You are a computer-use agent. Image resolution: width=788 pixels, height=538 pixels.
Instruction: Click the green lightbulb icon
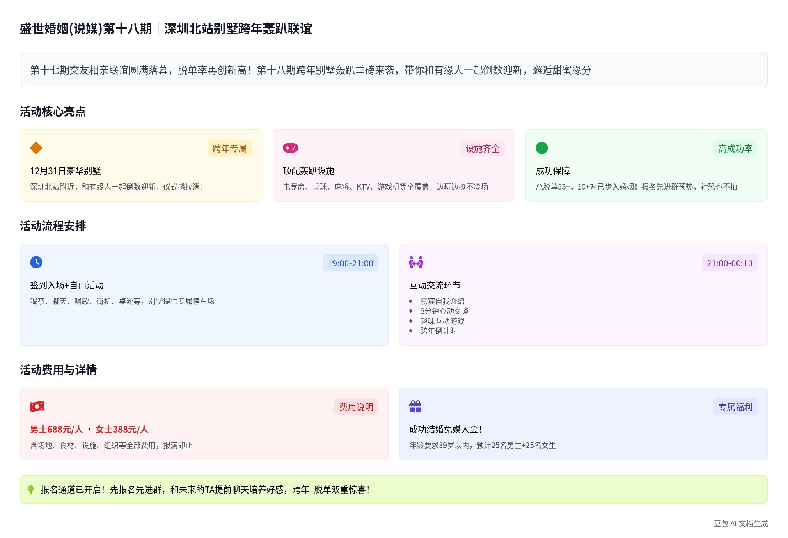(x=31, y=489)
